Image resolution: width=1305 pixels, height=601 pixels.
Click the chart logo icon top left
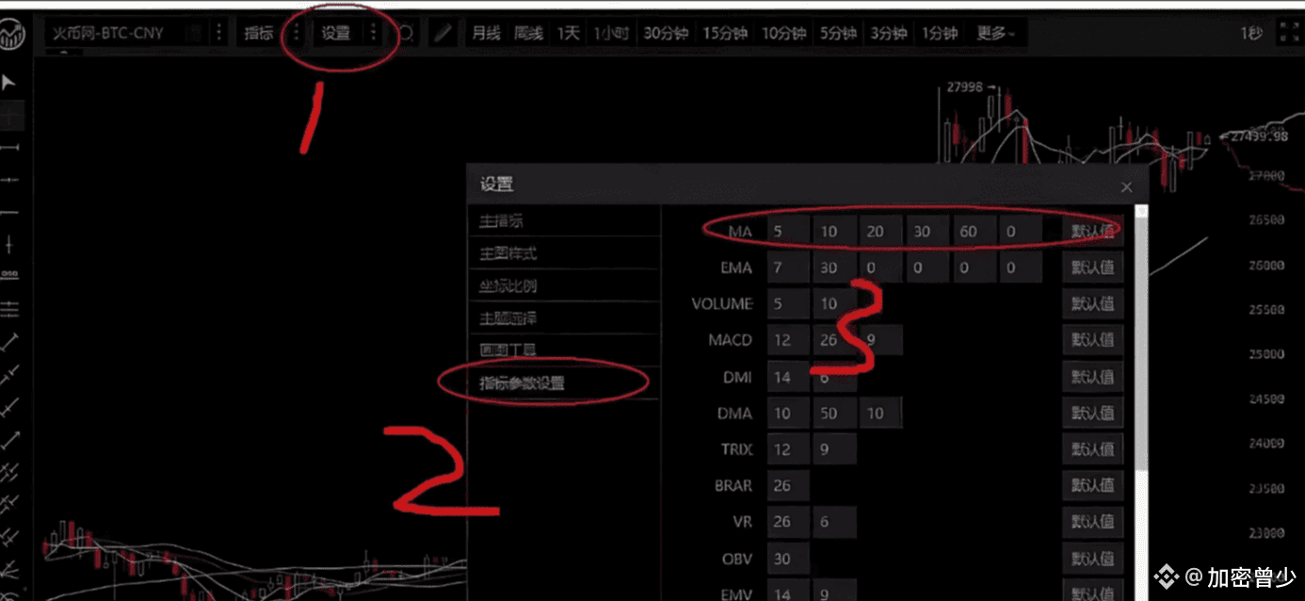13,35
